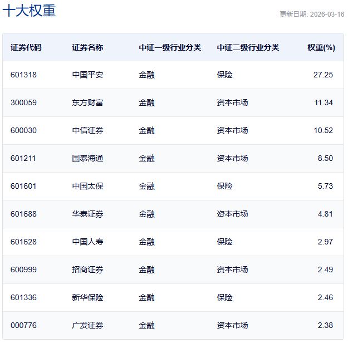
Task: Click the 招商证券 security name
Action: (x=87, y=269)
